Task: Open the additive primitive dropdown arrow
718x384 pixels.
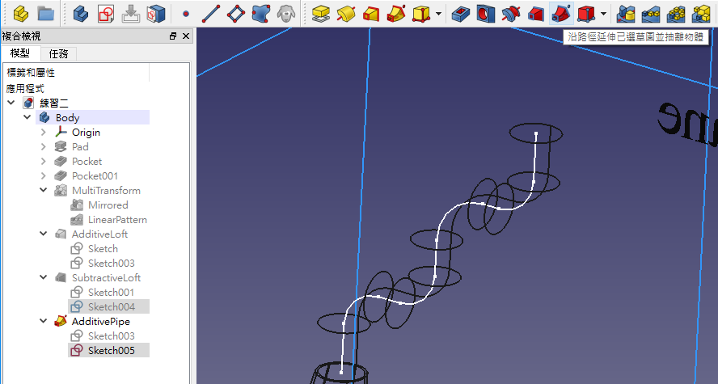Action: [x=439, y=15]
